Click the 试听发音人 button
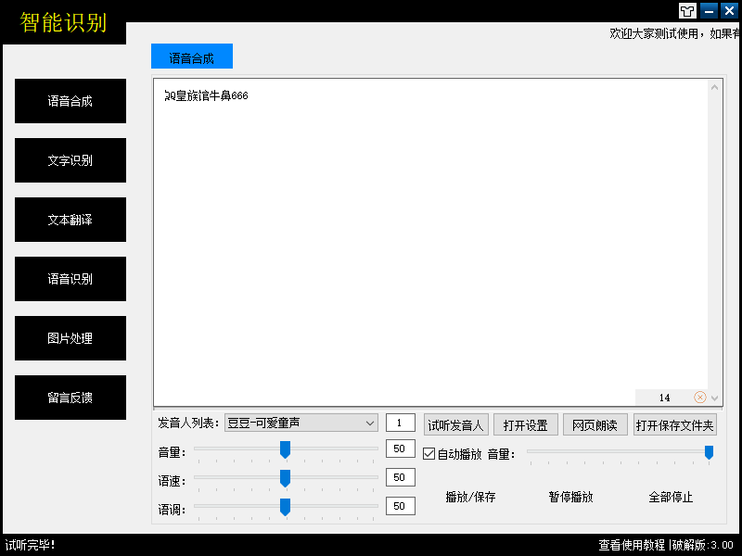 click(456, 424)
